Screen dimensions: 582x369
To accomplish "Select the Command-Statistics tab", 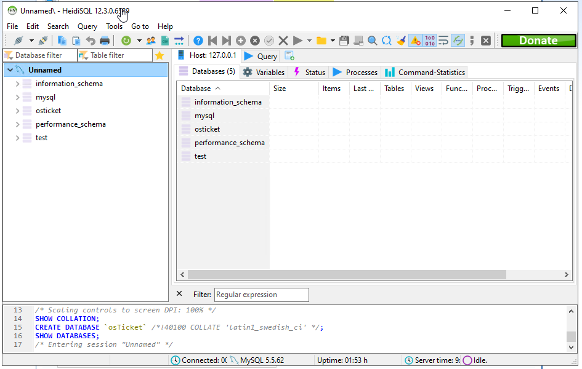I will pos(425,72).
